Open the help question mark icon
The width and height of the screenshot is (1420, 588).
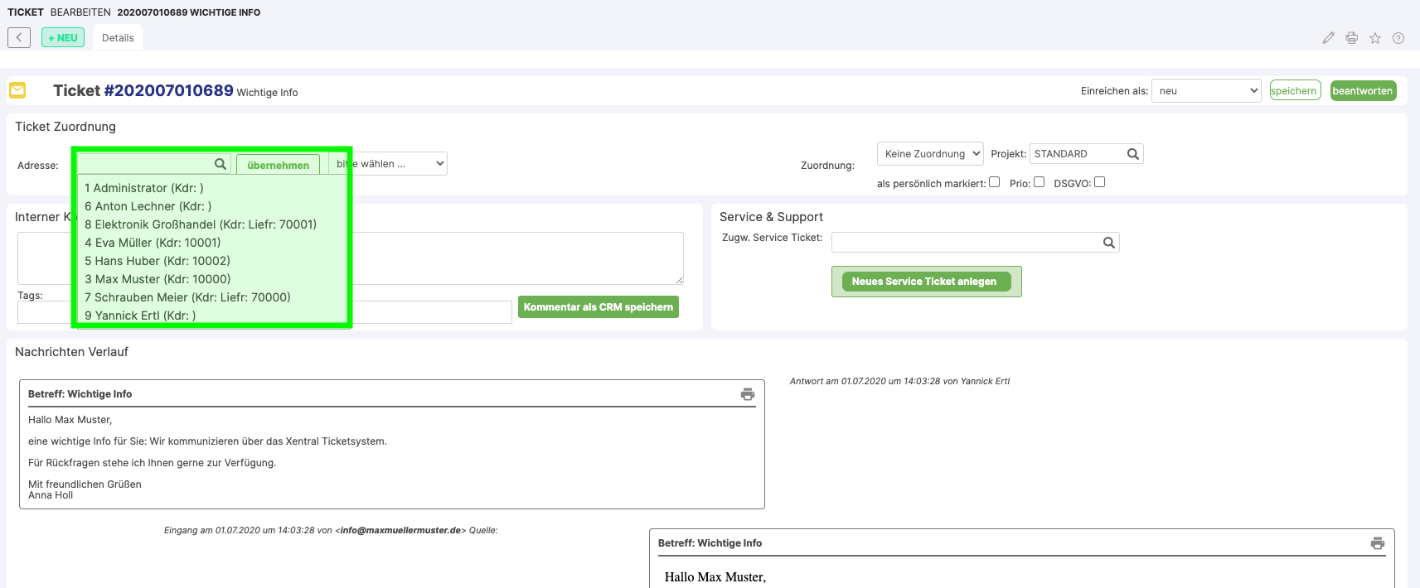pos(1398,38)
